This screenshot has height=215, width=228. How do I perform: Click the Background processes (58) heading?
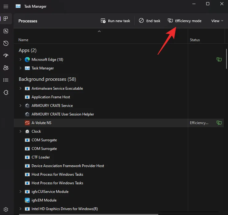47,79
